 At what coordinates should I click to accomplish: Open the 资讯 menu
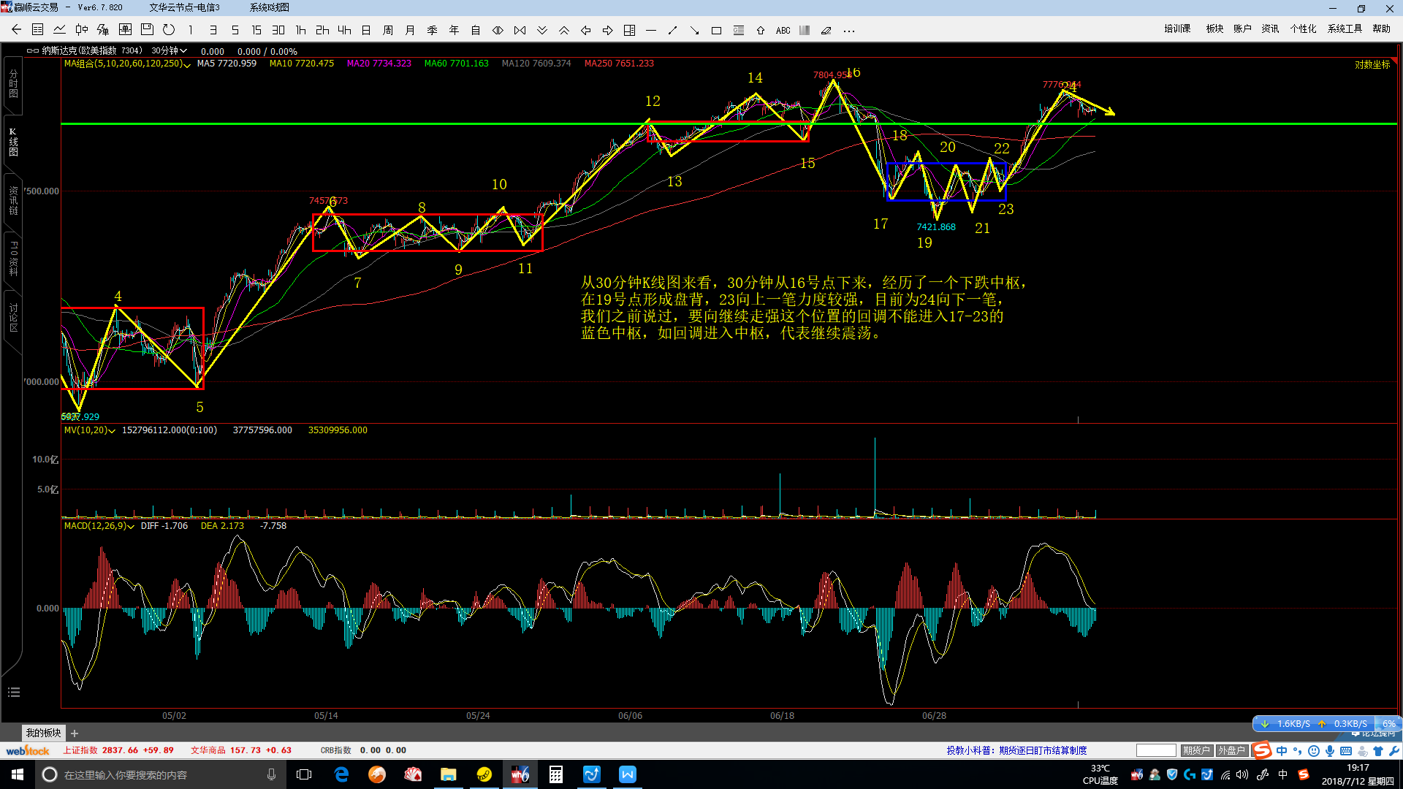[1270, 28]
